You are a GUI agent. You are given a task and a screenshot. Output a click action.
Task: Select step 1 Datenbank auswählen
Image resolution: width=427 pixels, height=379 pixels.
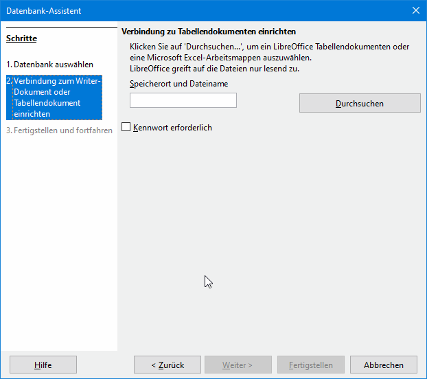[x=50, y=65]
